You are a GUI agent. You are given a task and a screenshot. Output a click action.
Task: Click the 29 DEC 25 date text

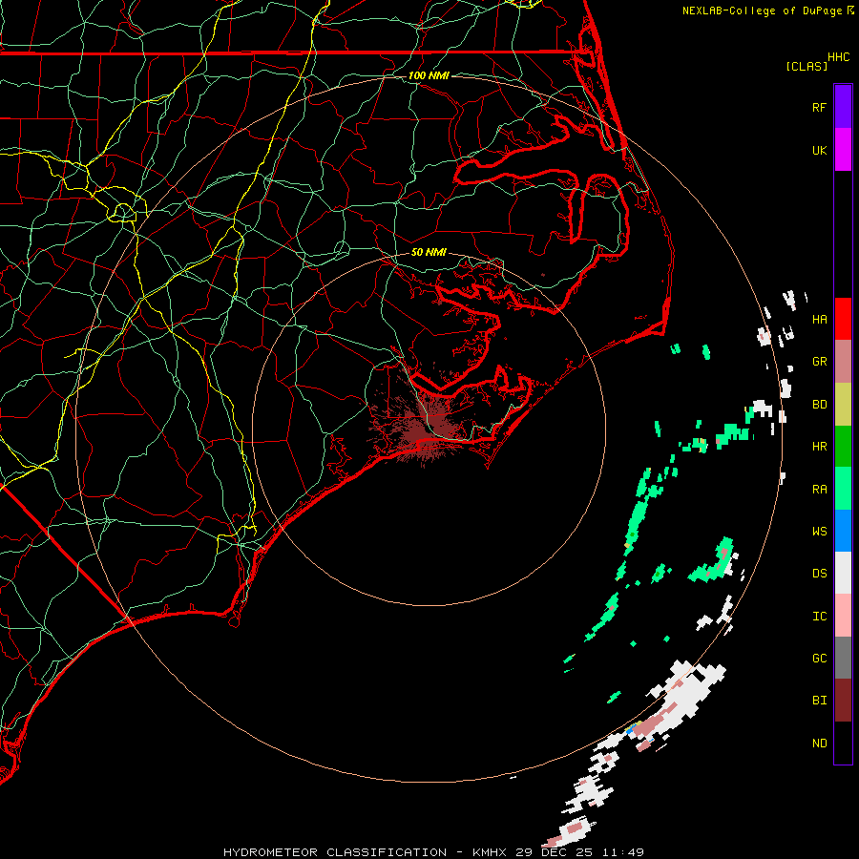coord(555,852)
